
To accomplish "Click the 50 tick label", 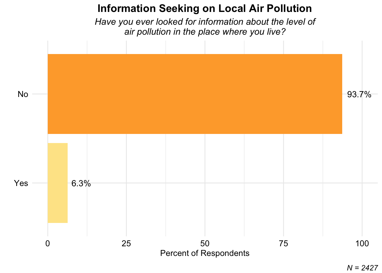I will pyautogui.click(x=205, y=243).
